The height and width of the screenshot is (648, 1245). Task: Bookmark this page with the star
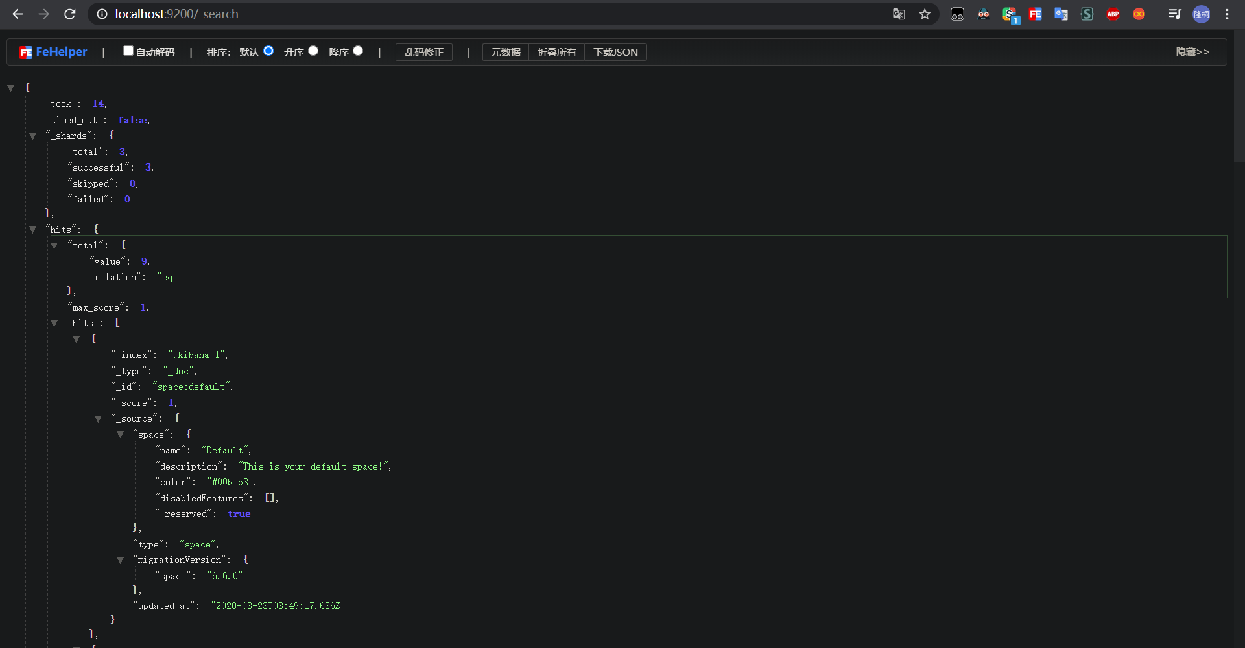(925, 14)
